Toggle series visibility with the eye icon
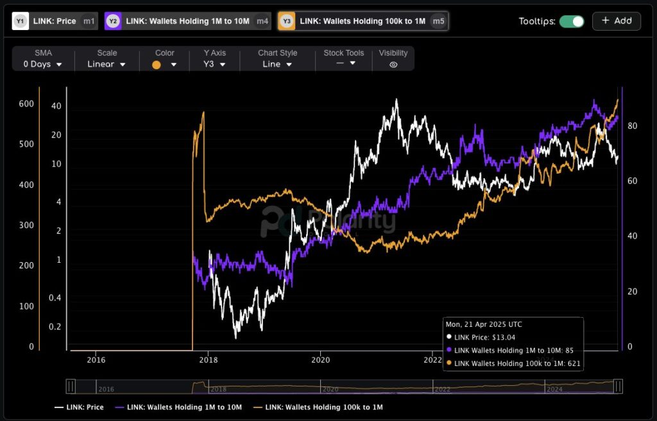Viewport: 657px width, 421px height. (393, 65)
